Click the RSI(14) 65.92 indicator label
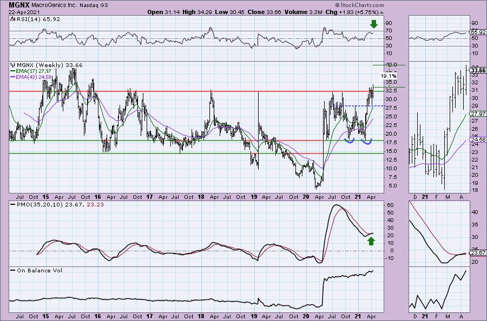Viewport: 487px width, 321px height. click(37, 19)
